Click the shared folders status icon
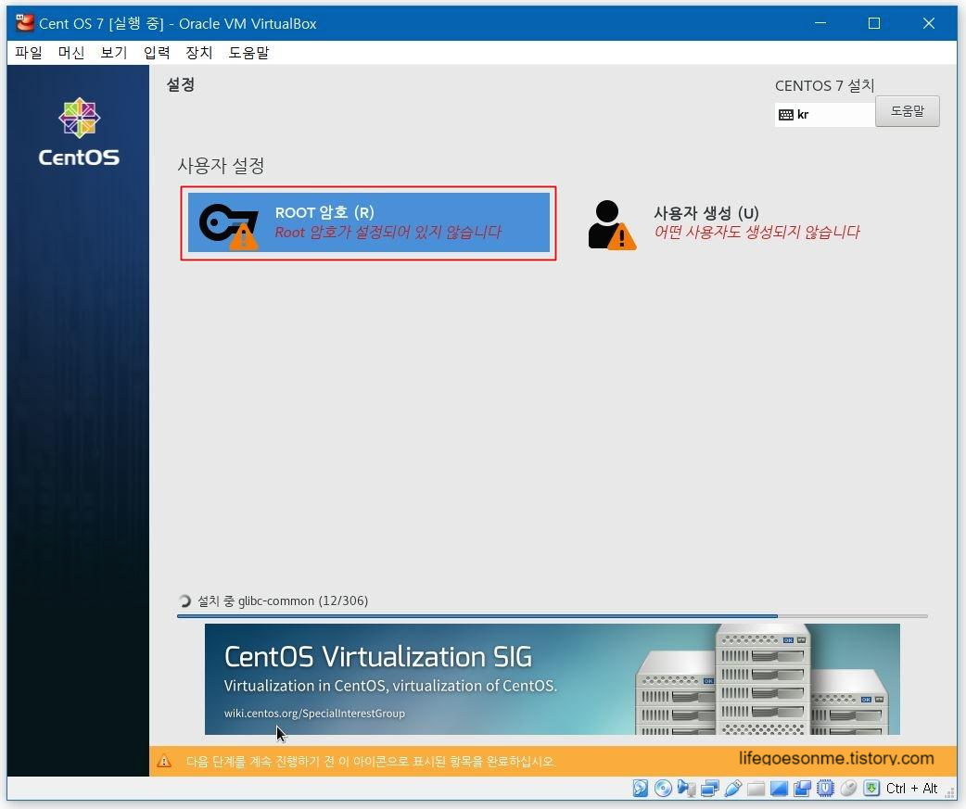966x809 pixels. pos(756,788)
